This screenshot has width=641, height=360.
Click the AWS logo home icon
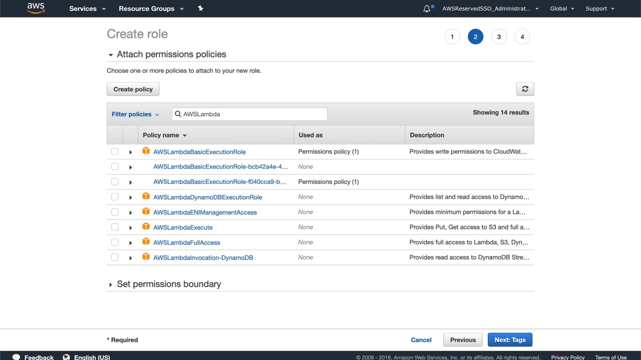pyautogui.click(x=36, y=8)
